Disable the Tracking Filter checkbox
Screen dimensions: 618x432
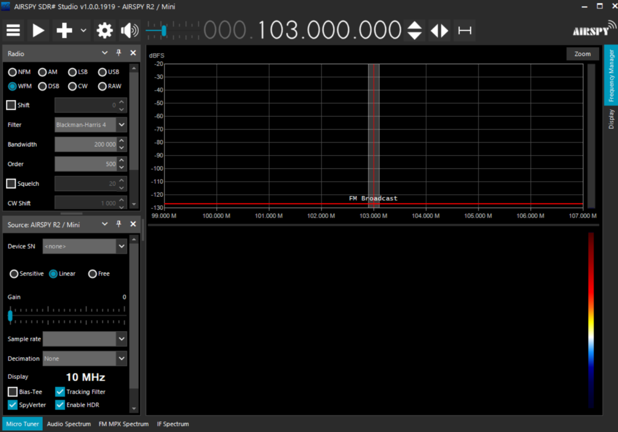tap(60, 392)
